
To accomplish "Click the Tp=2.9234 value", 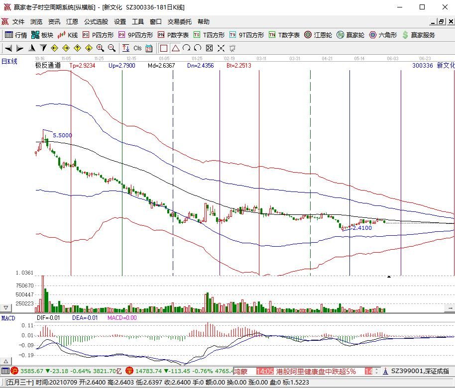I will coord(83,66).
